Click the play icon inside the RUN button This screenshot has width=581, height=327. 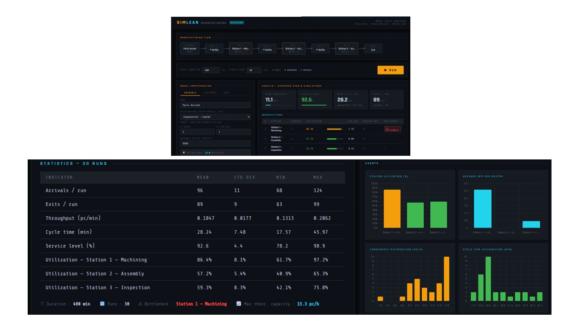coord(385,70)
